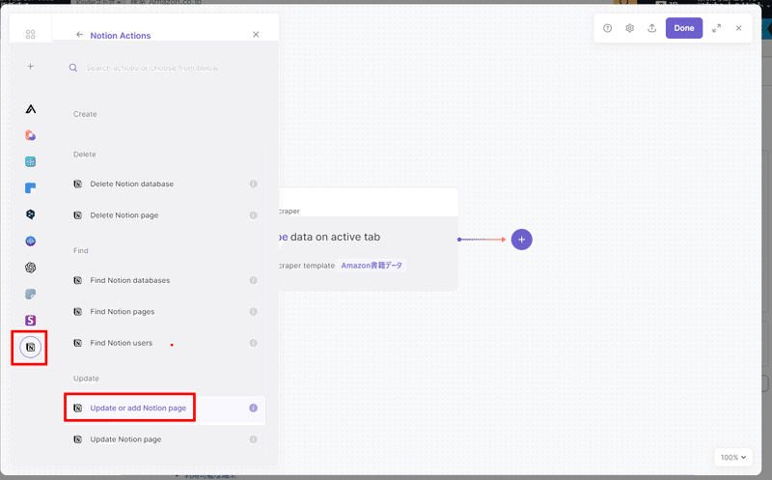Choose Update Notion page action

click(165, 439)
